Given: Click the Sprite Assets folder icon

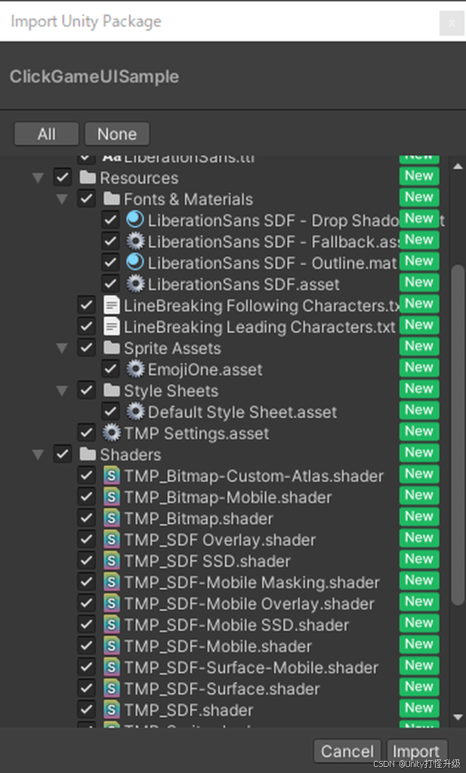Looking at the screenshot, I should coord(112,347).
